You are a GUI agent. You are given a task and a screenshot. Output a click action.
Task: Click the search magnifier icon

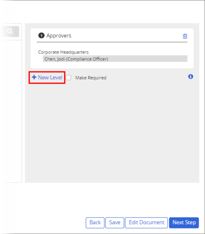[x=10, y=31]
